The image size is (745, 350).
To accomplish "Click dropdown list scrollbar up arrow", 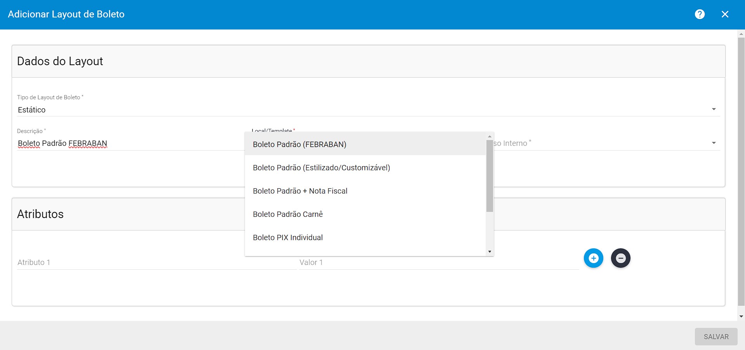I will coord(490,136).
